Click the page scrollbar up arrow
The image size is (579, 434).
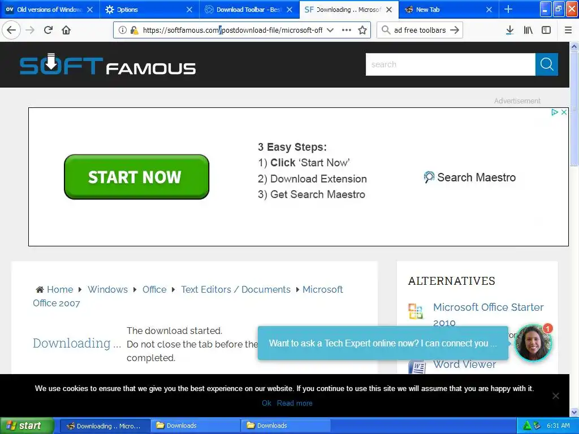[574, 46]
